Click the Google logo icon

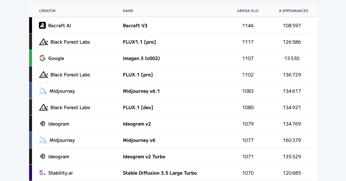tap(42, 58)
